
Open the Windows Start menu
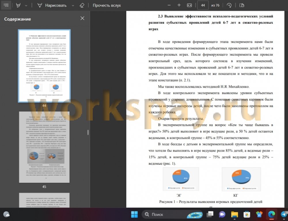134,214
